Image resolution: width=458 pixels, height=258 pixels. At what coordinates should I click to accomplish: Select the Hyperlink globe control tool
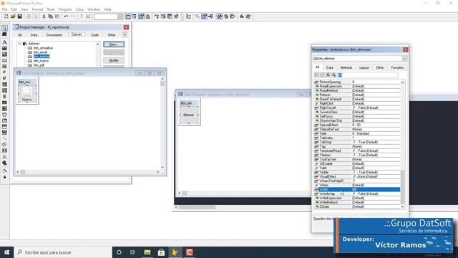5,163
